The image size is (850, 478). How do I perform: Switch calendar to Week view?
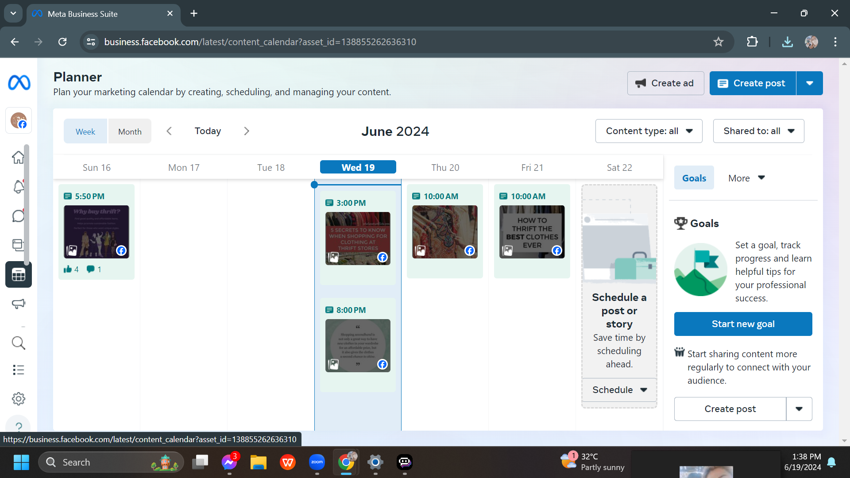[x=85, y=131]
